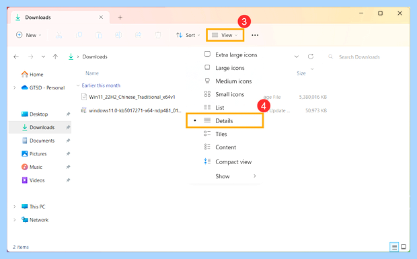Toggle Compact view option
Image resolution: width=417 pixels, height=259 pixels.
tap(227, 161)
